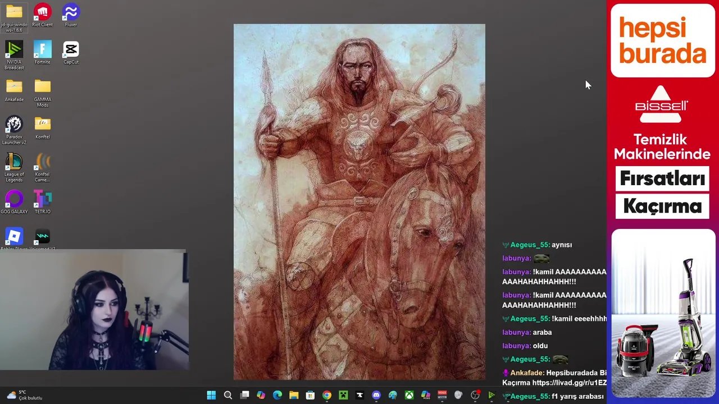Open the Konftel folder on the desktop

[x=42, y=127]
